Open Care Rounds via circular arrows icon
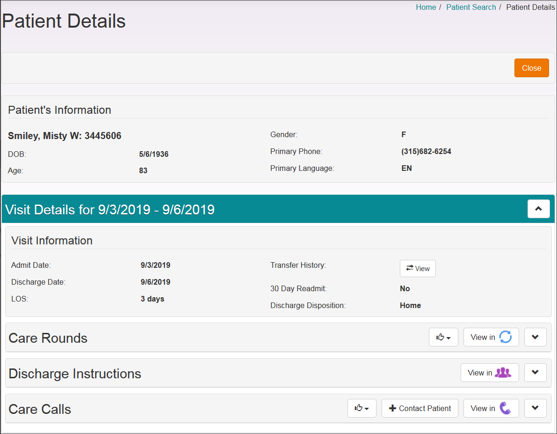The height and width of the screenshot is (434, 557). [x=491, y=337]
